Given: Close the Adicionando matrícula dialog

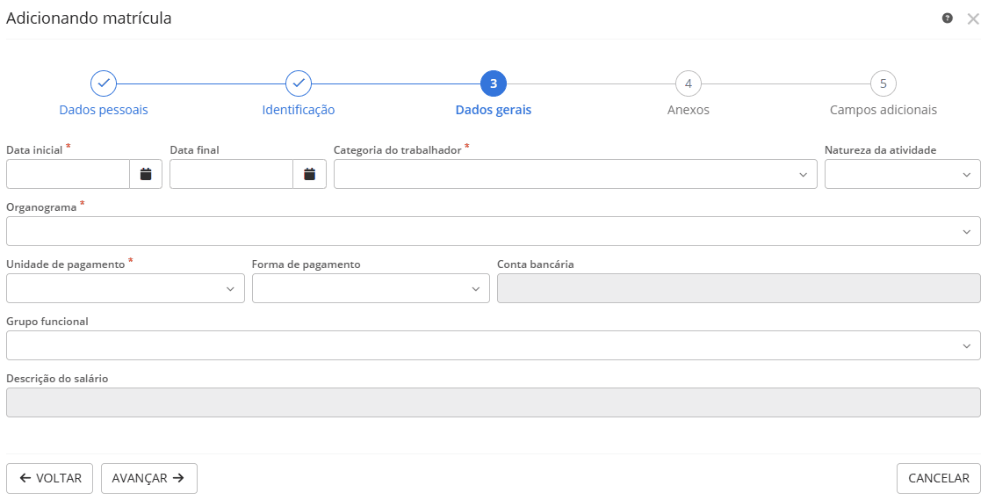Looking at the screenshot, I should point(973,18).
